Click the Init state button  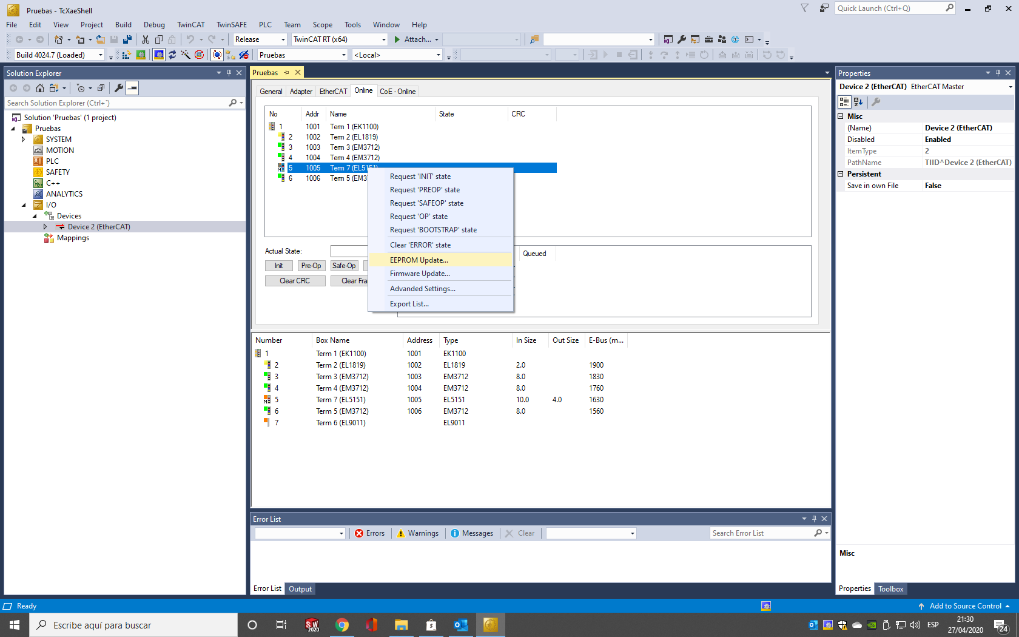(x=279, y=266)
